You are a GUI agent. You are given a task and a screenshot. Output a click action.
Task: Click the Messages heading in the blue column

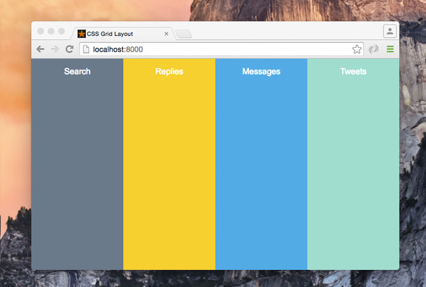[x=261, y=71]
